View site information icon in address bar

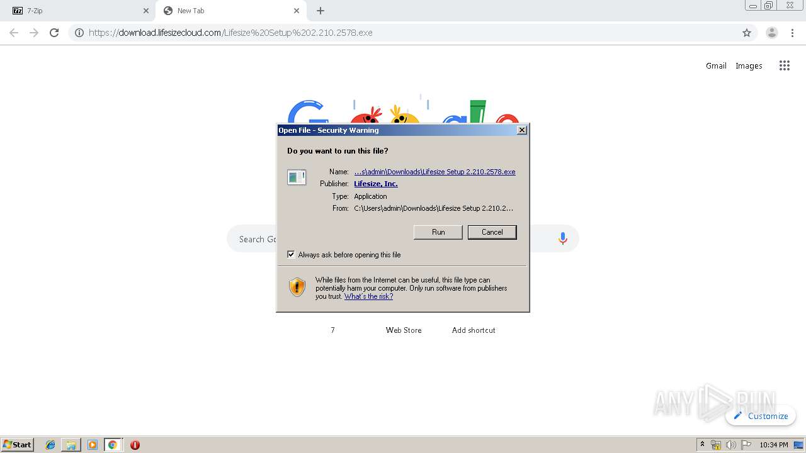pyautogui.click(x=79, y=33)
